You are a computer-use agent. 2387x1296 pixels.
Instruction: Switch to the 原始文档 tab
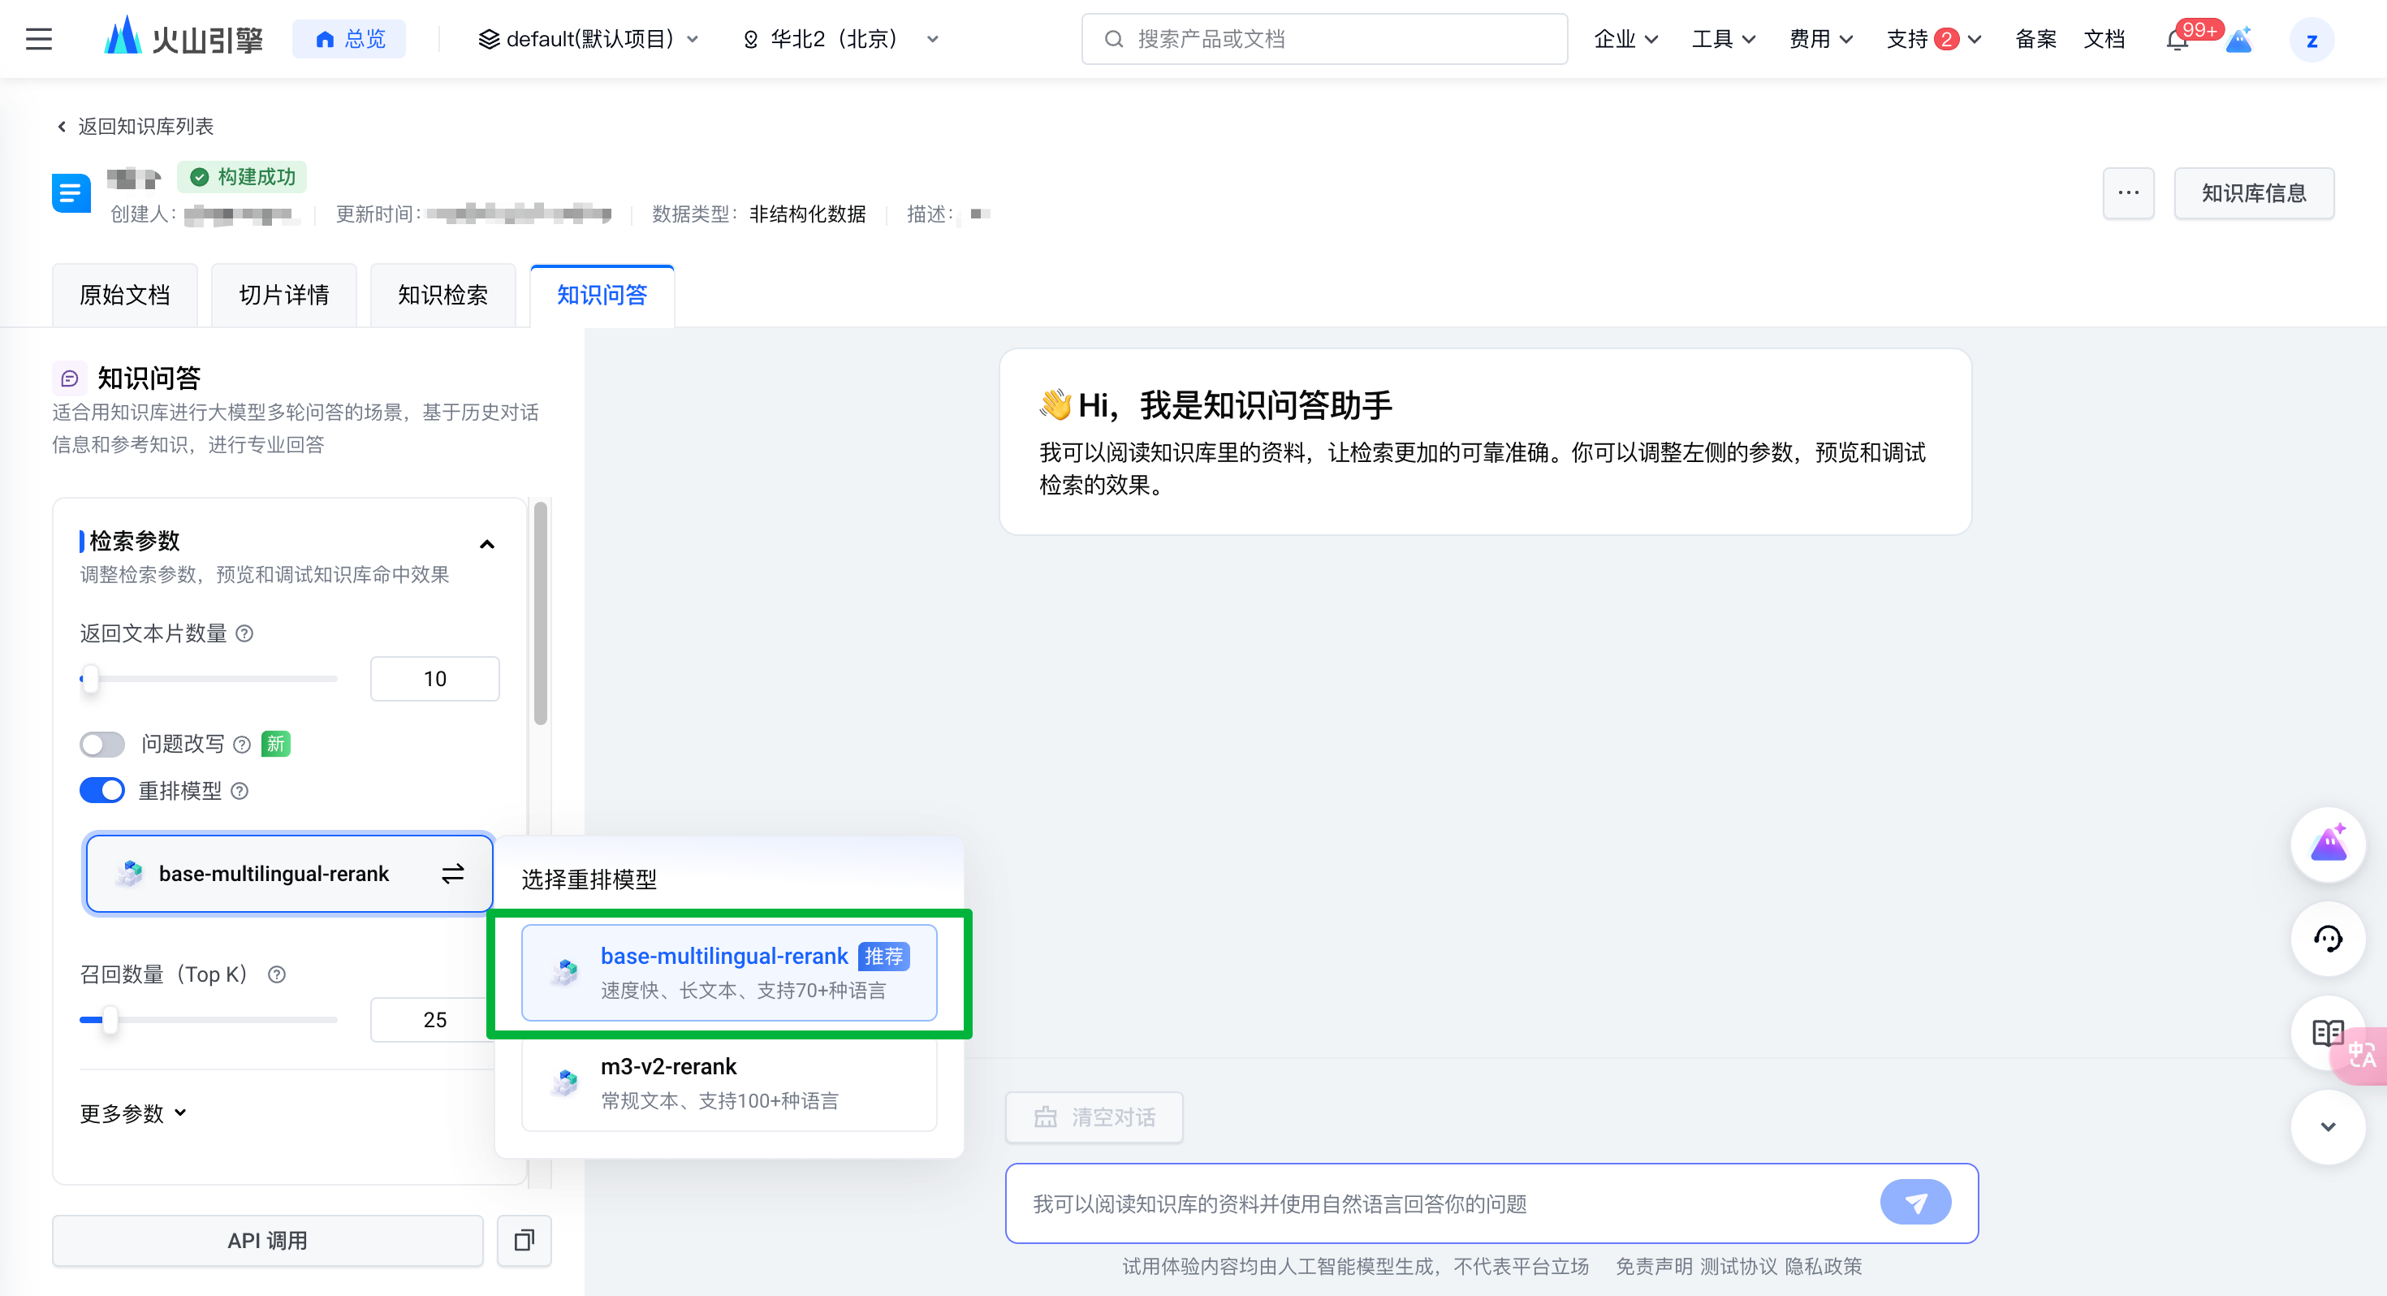click(x=125, y=295)
